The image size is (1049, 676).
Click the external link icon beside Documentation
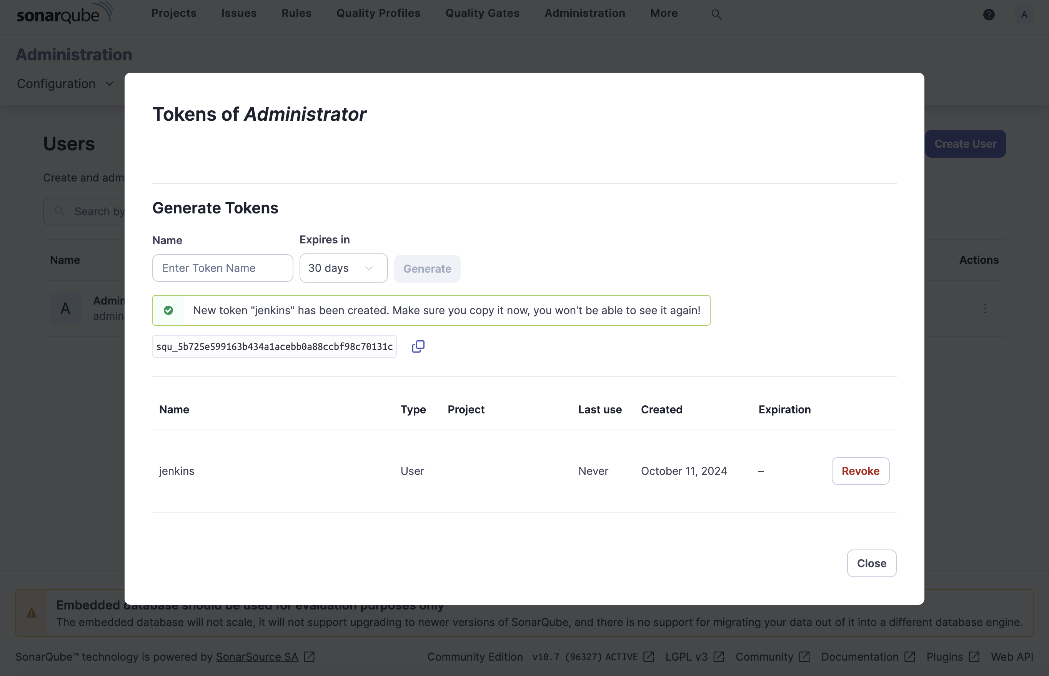(910, 657)
